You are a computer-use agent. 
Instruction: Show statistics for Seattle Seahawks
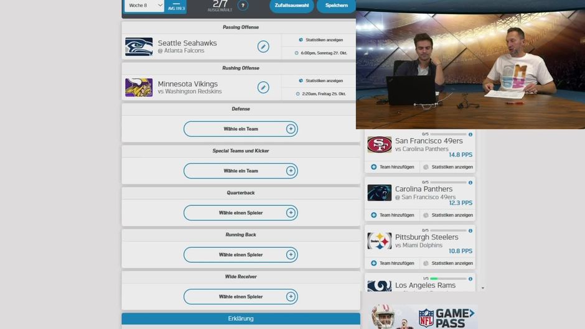coord(321,40)
